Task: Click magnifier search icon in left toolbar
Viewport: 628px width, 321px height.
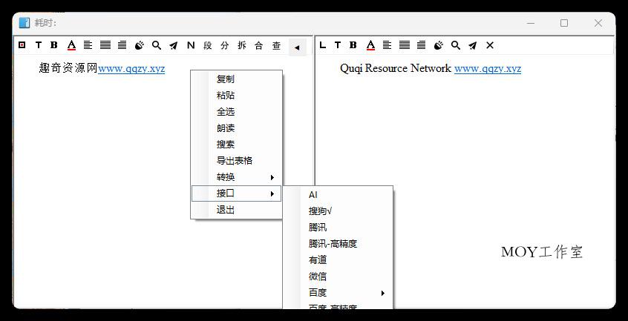Action: pos(157,45)
